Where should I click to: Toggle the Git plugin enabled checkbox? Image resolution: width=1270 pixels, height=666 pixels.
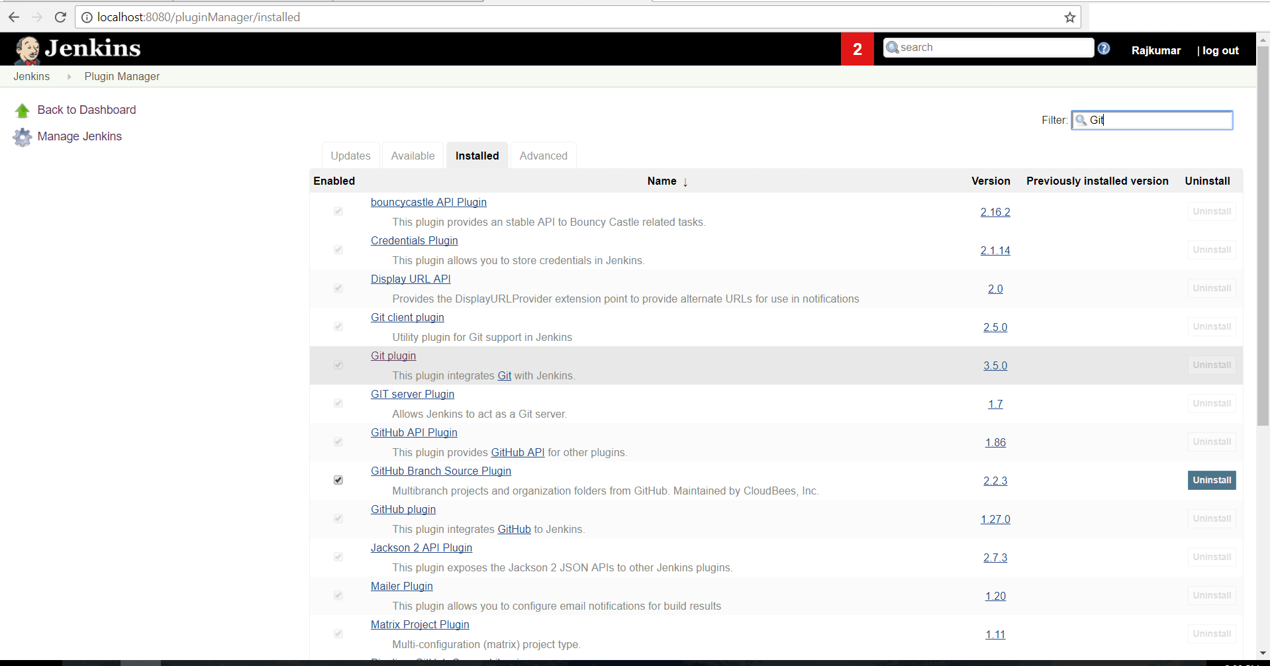point(338,365)
